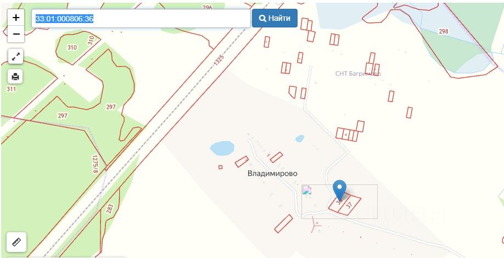Screen dimensions: 504x258
Task: Click the cadastral number search field
Action: coord(141,18)
